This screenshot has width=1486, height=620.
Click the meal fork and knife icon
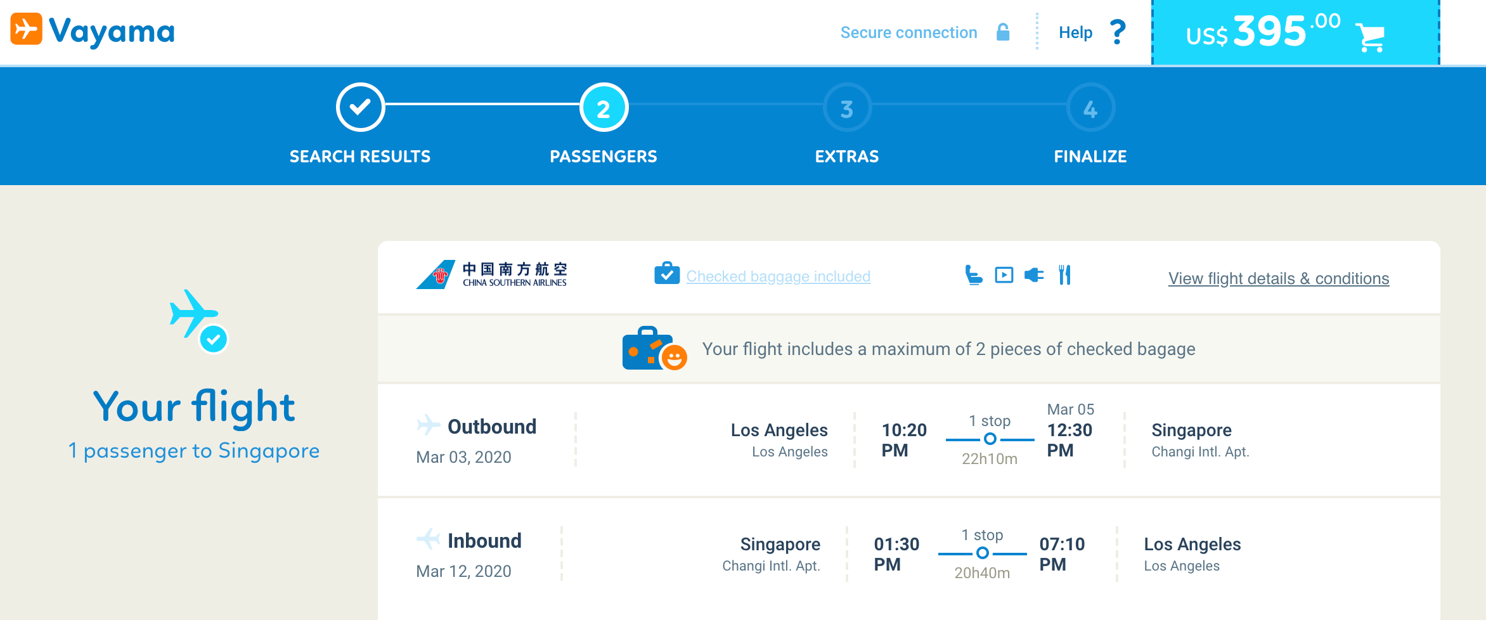[1064, 275]
